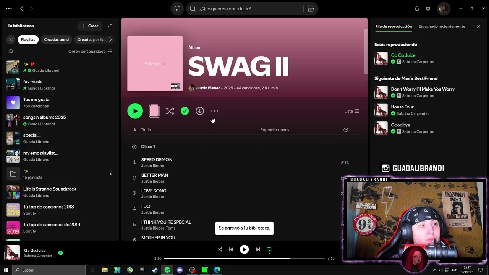489x275 pixels.
Task: Select the I THINK YOU'RE SPECIAL track
Action: pos(244,225)
